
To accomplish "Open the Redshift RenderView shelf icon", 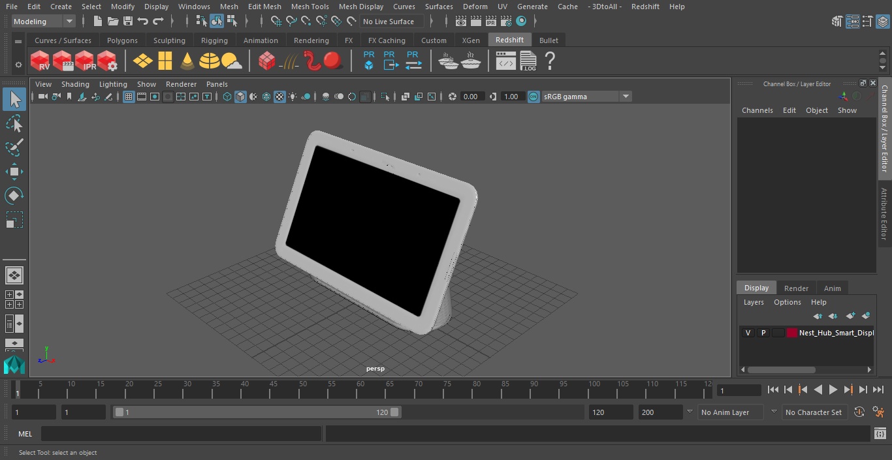I will click(40, 61).
